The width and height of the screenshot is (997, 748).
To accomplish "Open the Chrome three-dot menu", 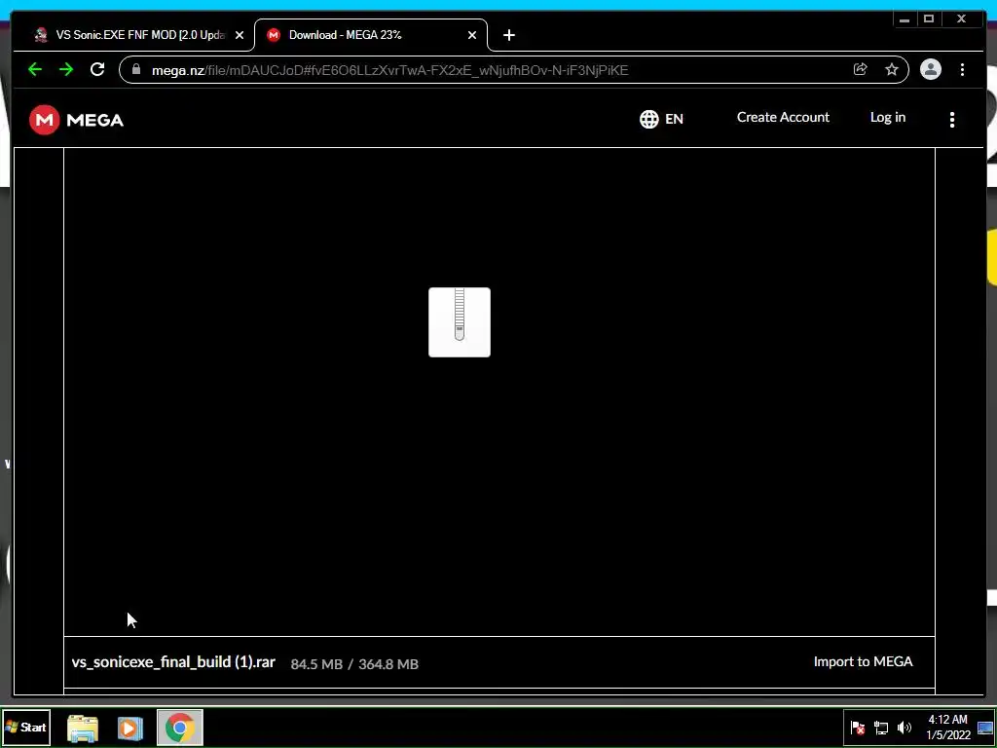I will [x=962, y=69].
